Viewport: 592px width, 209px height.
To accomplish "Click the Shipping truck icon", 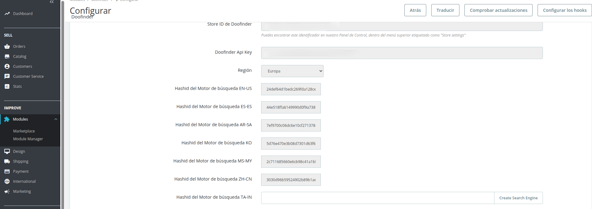I will [x=7, y=162].
